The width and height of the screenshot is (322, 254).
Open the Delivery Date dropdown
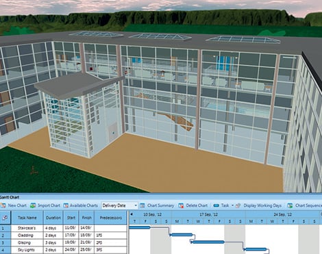(x=120, y=205)
